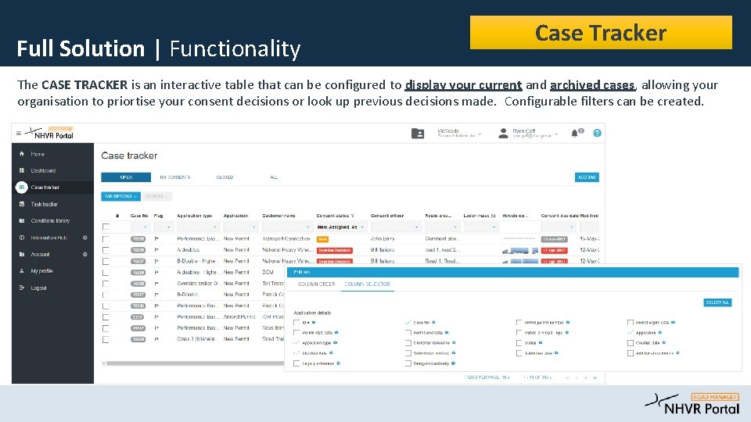Click the flag icon in first case row

coord(156,239)
